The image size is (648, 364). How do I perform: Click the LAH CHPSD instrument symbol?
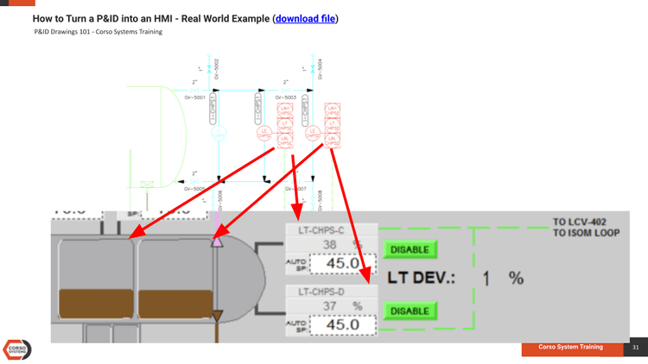333,110
